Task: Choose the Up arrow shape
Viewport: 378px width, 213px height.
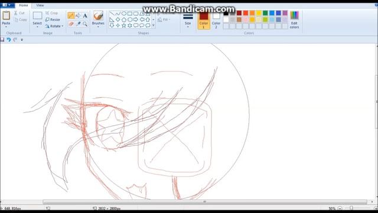Action: pos(148,20)
